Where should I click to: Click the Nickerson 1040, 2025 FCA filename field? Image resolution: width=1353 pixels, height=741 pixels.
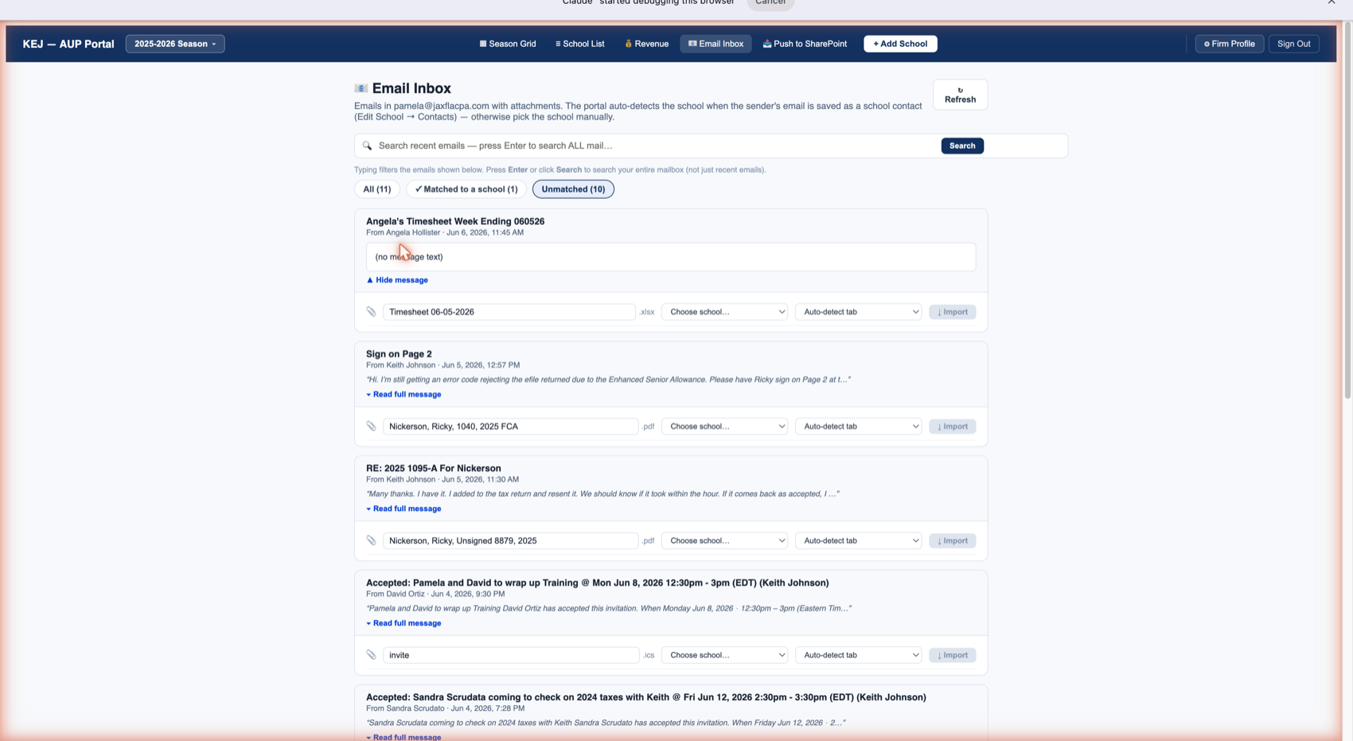click(510, 427)
